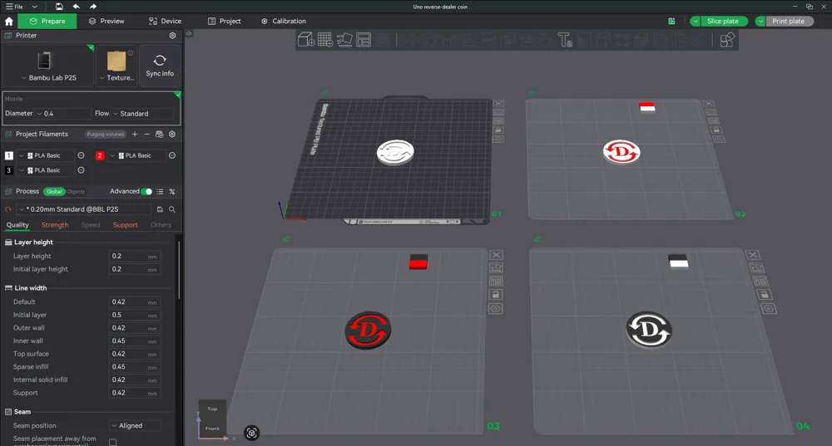Toggle lock on plate 04
Viewport: 832px width, 446px height.
click(765, 295)
